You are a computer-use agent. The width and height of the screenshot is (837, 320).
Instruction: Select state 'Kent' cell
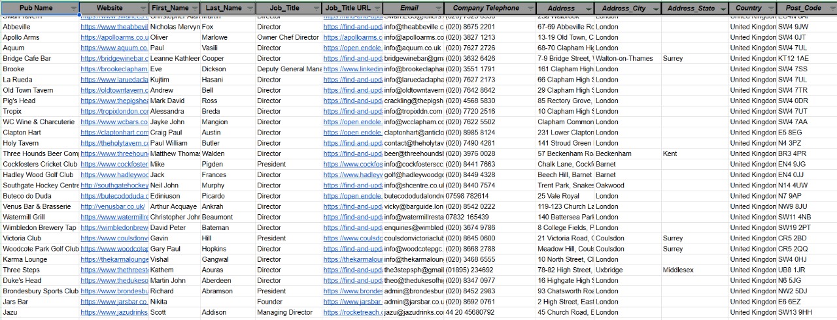point(695,153)
